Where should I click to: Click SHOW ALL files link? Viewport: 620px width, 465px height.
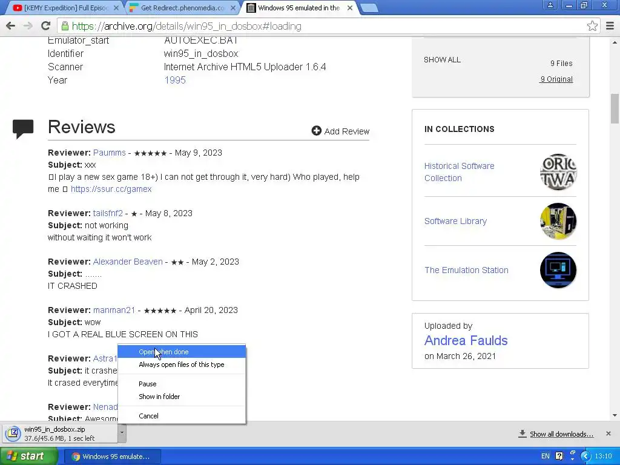click(x=442, y=60)
